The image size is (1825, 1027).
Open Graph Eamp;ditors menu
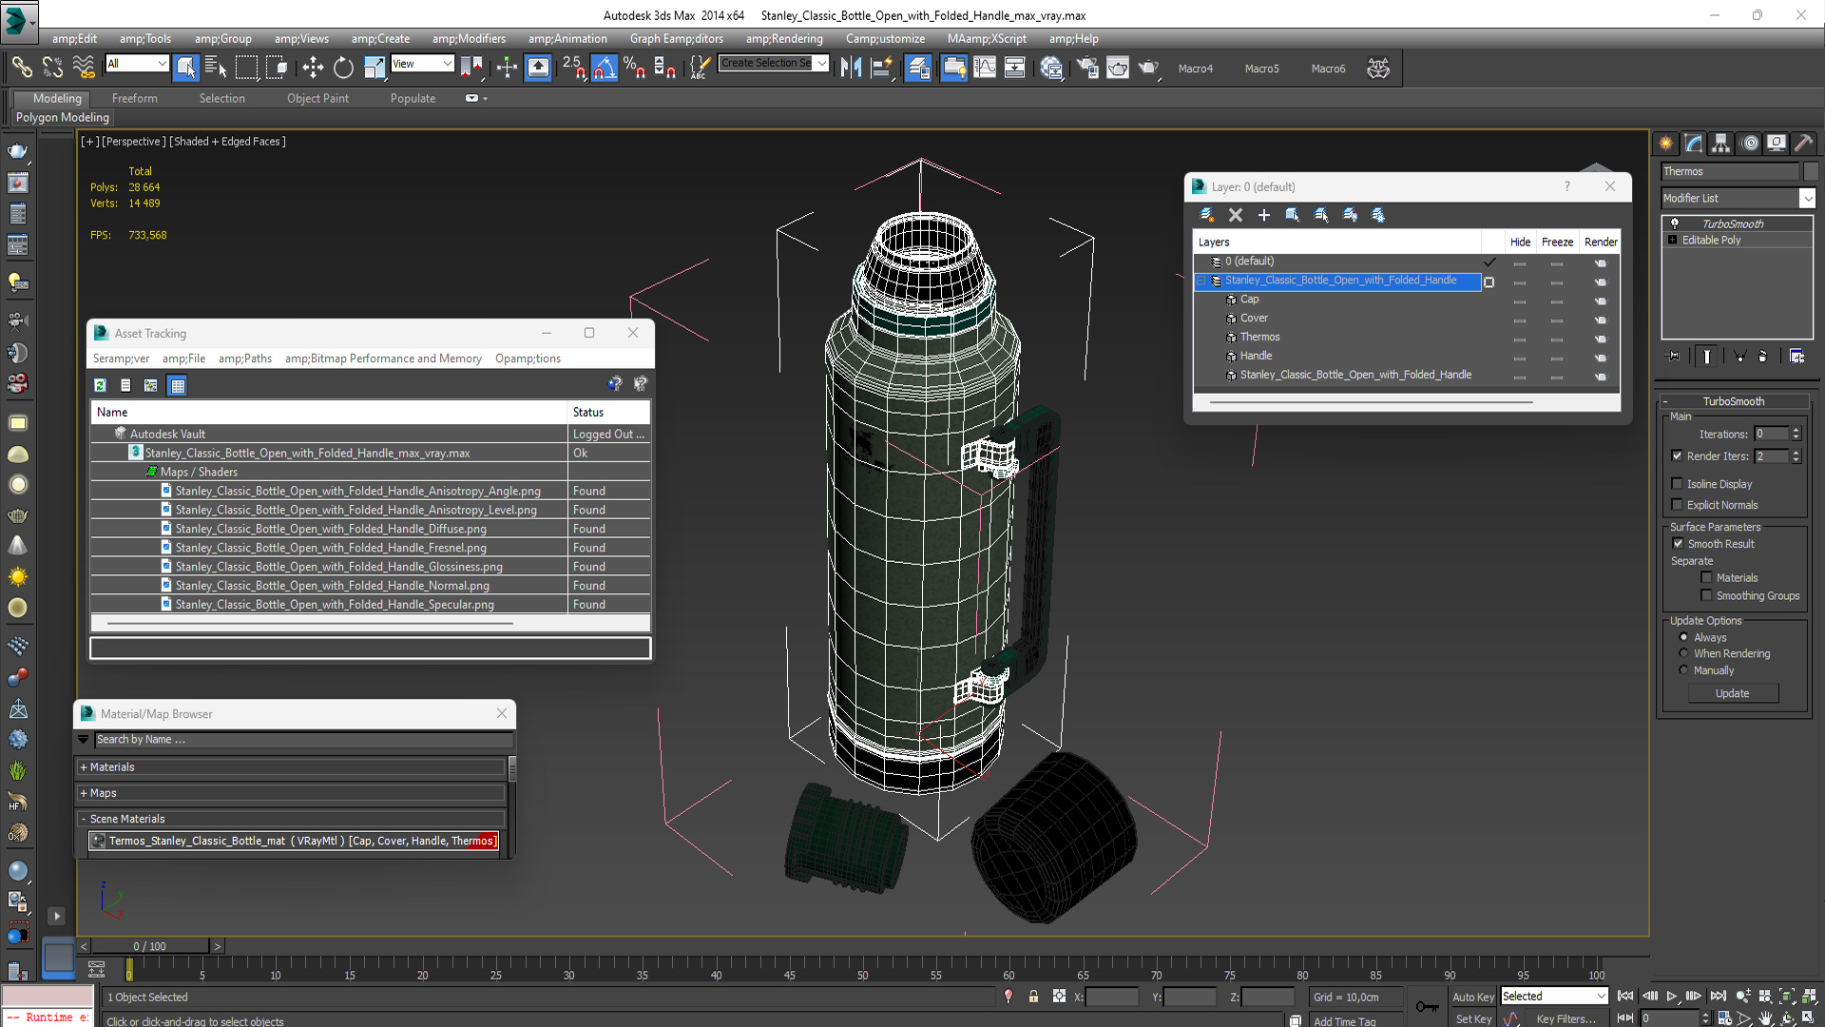coord(676,39)
